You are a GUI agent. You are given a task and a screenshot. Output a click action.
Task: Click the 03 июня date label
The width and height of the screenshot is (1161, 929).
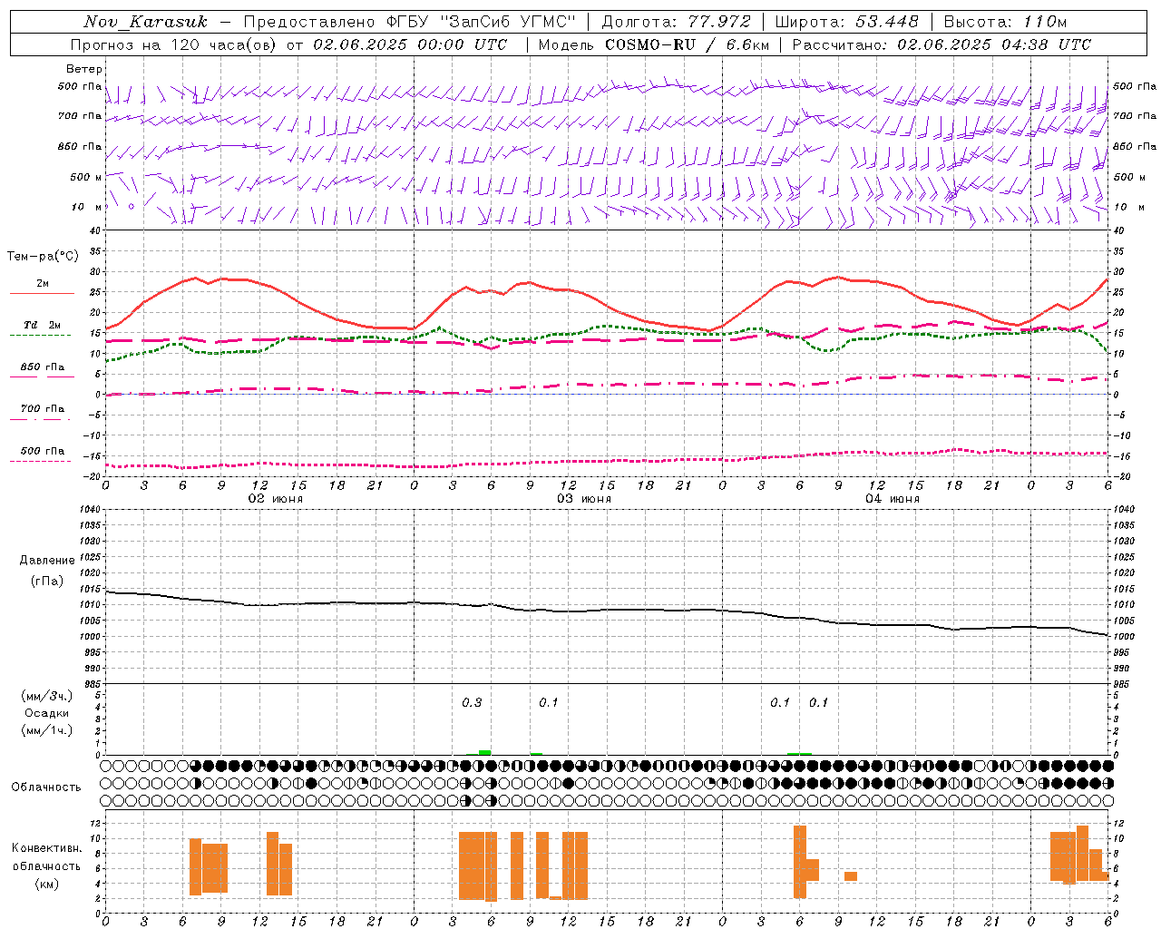click(584, 499)
